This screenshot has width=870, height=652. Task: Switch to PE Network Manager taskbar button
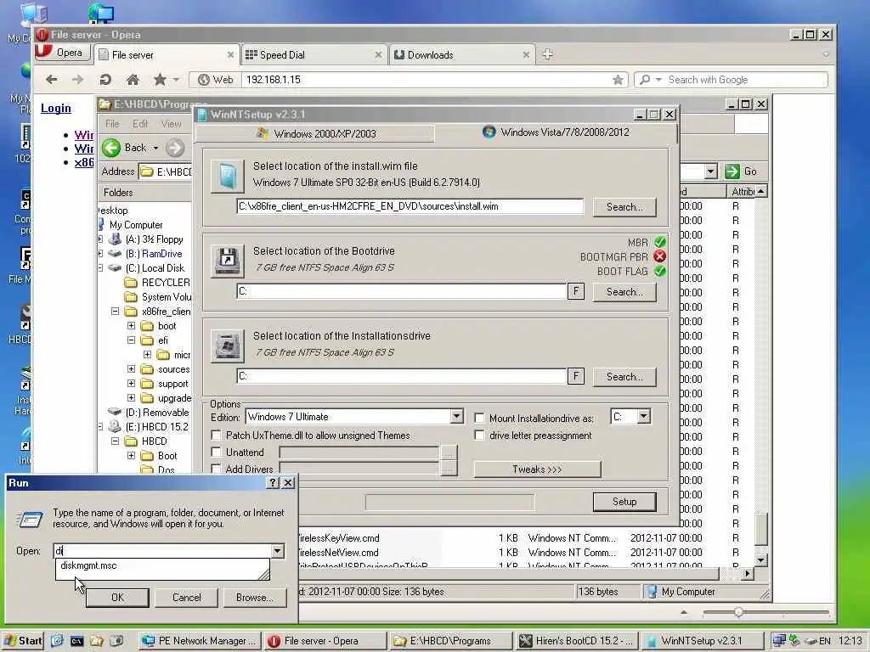coord(200,641)
